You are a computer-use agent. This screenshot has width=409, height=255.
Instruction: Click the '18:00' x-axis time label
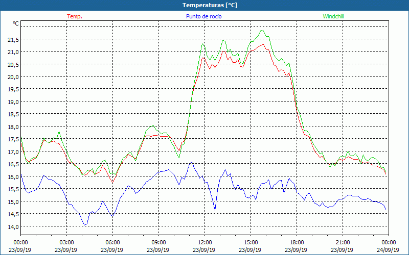(297, 243)
